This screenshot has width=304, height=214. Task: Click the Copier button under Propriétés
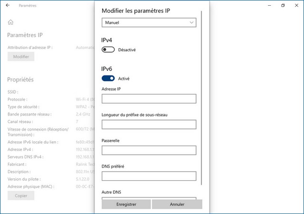coord(21,195)
